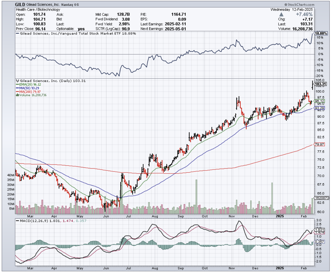
Task: Click the MACD(12,26,9) indicator label
Action: [x=34, y=221]
